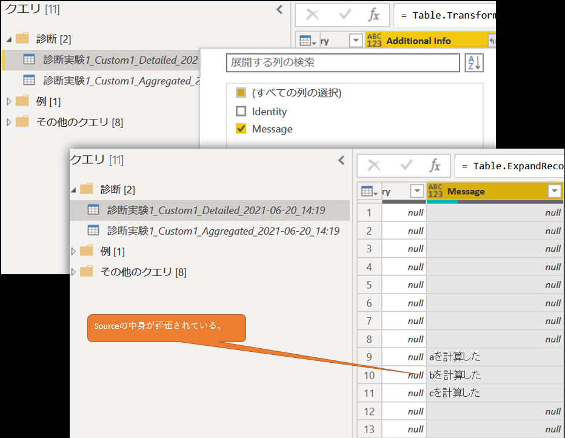Open fx function button in the lower window
This screenshot has width=565, height=438.
pos(435,166)
